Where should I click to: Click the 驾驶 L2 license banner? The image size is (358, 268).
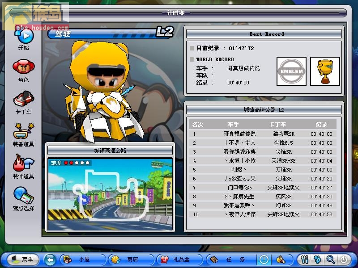(111, 33)
